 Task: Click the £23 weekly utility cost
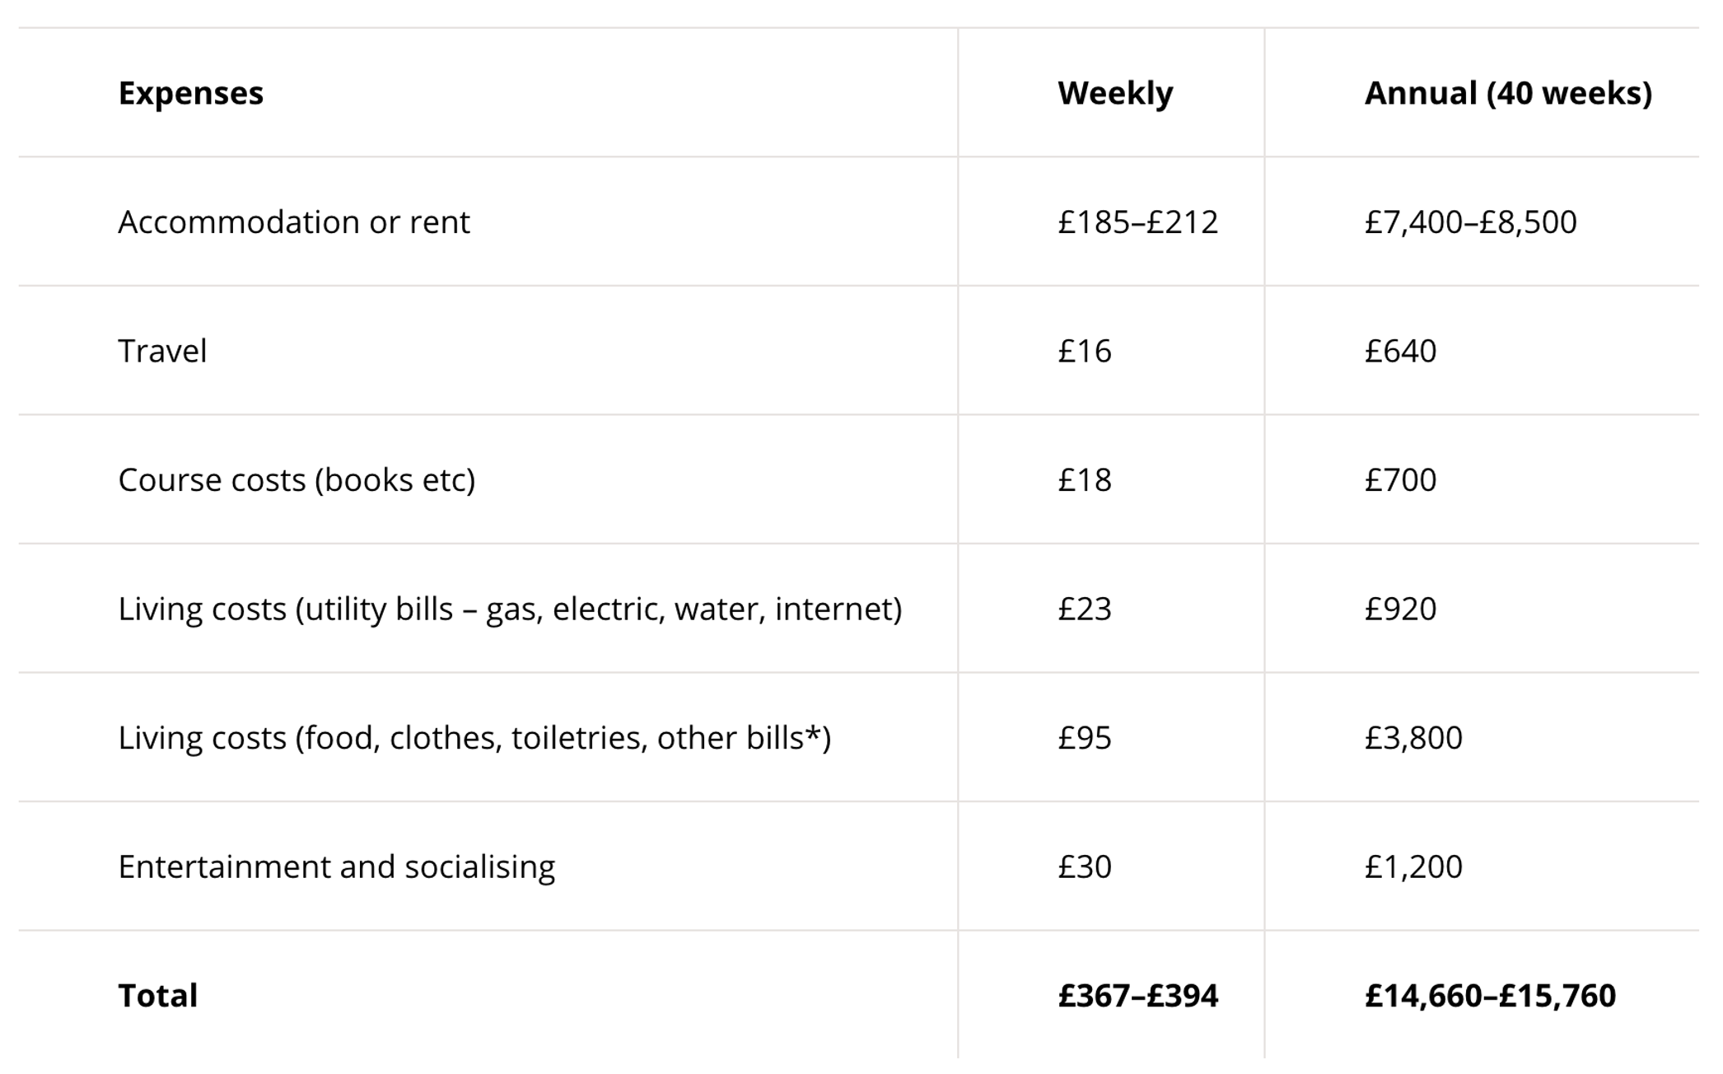click(1085, 609)
